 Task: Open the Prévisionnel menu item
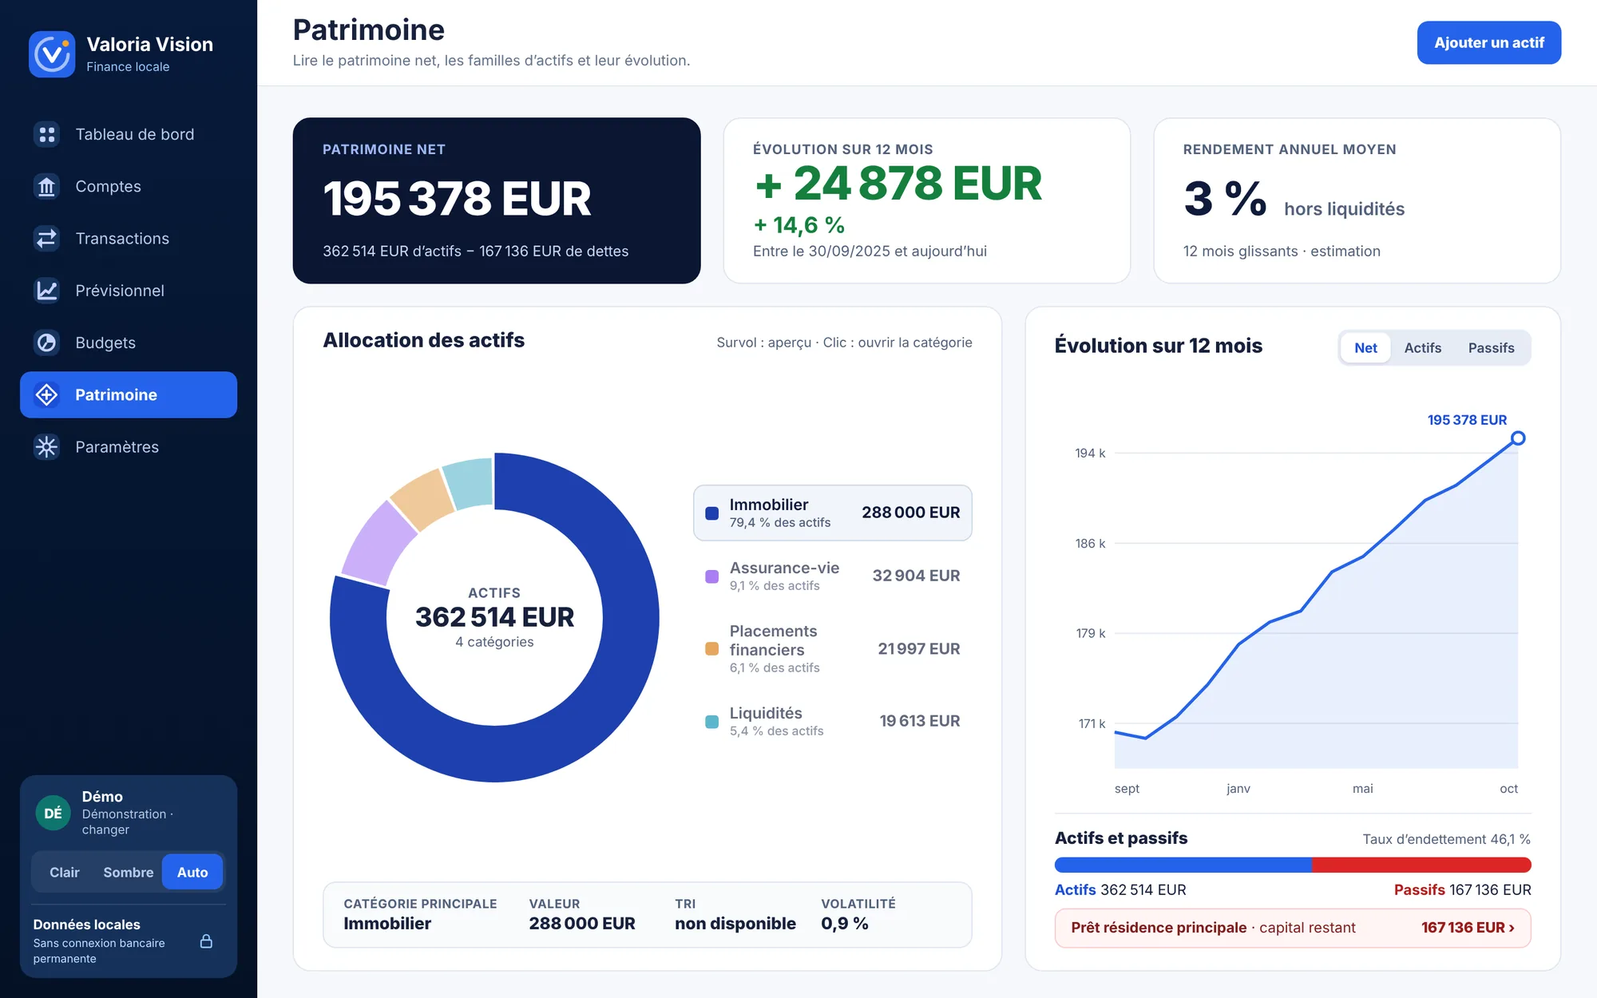129,291
